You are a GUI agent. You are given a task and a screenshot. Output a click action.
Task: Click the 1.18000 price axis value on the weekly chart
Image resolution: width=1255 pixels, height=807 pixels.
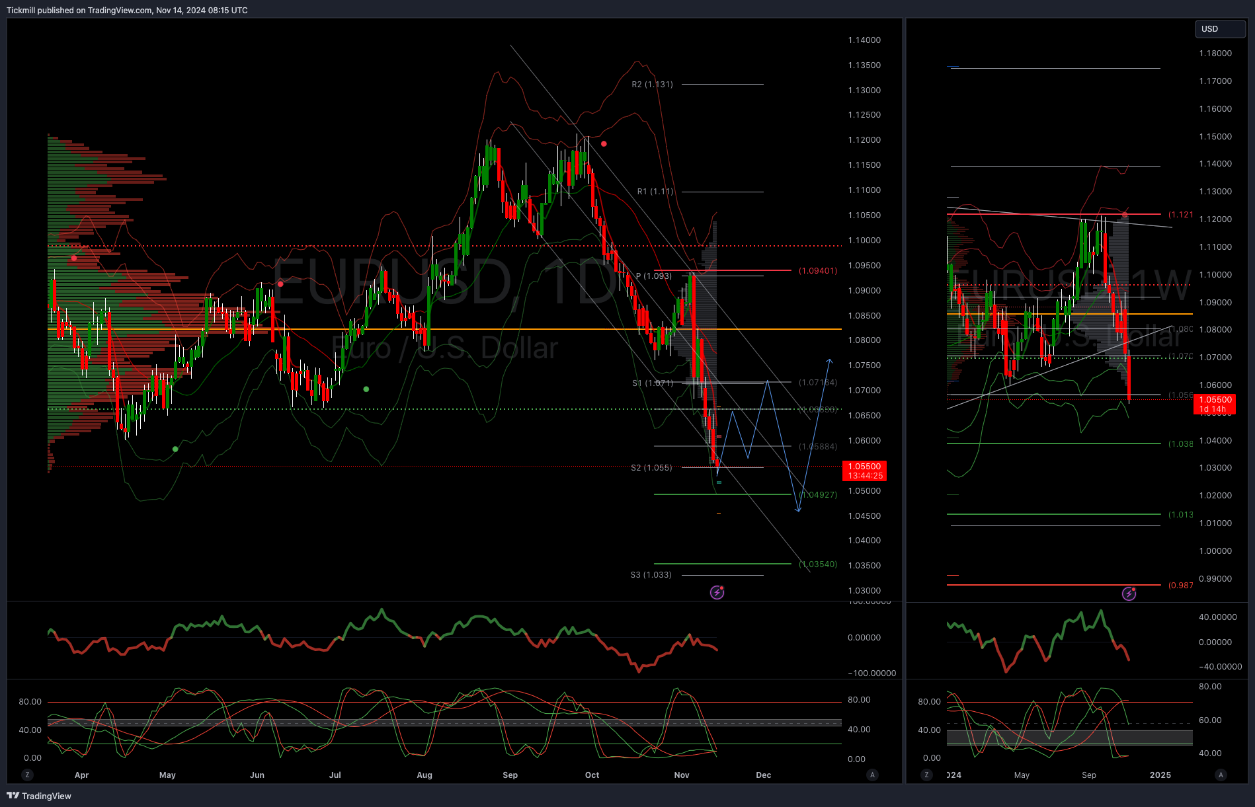(x=1215, y=54)
